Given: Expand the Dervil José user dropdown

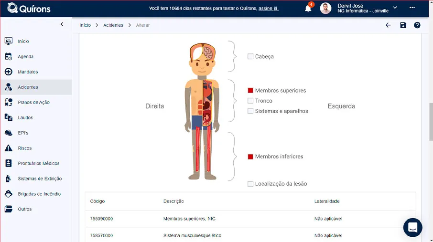Looking at the screenshot, I should pyautogui.click(x=395, y=8).
